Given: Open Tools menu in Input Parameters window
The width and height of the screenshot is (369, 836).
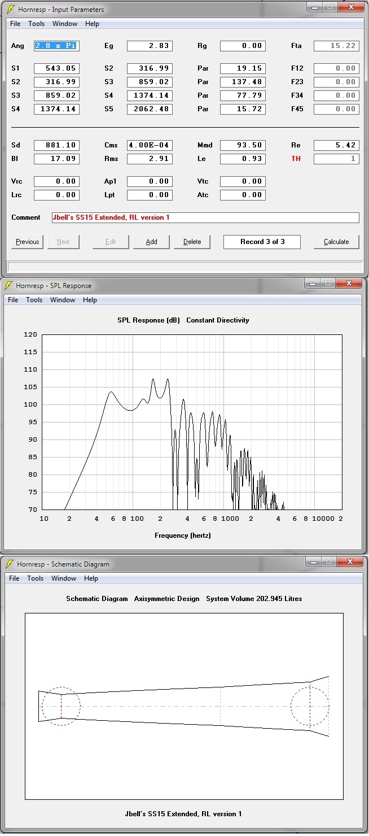Looking at the screenshot, I should [37, 24].
